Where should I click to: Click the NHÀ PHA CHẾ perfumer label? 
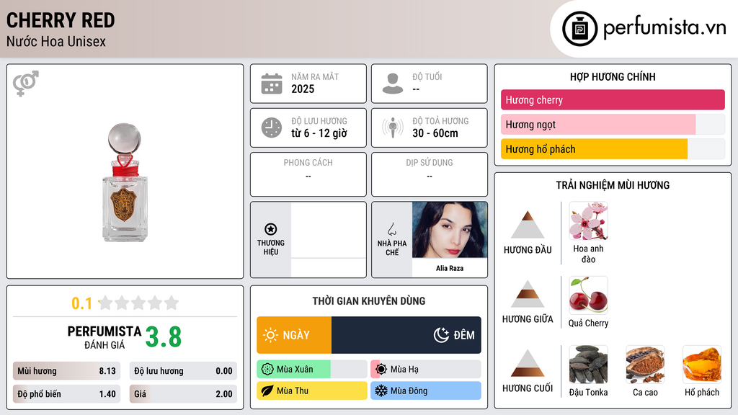click(x=391, y=248)
